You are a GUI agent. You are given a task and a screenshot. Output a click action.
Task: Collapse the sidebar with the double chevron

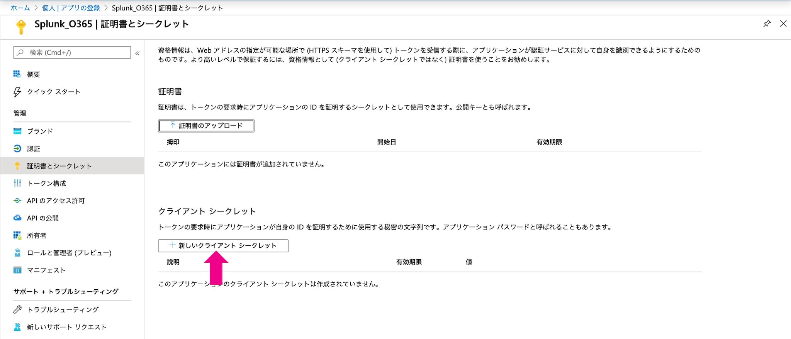pyautogui.click(x=137, y=53)
